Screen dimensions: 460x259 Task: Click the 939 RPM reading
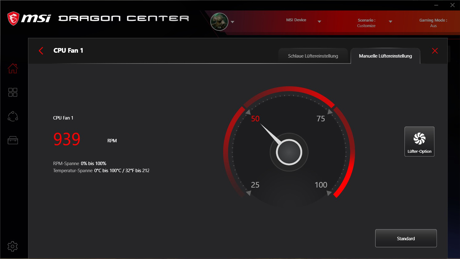pos(67,139)
